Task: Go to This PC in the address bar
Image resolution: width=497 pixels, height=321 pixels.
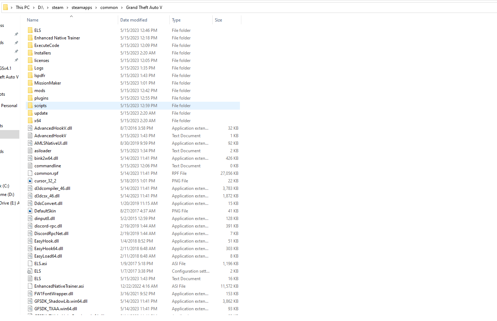Action: 23,8
